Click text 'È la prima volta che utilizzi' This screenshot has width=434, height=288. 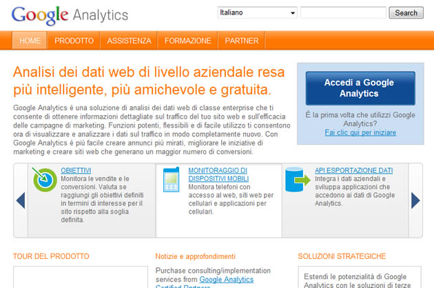point(360,119)
